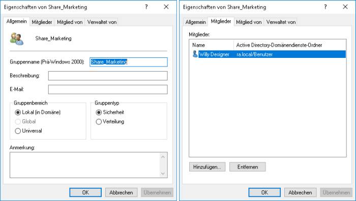The height and width of the screenshot is (201, 356).
Task: Click Abbrechen in the right dialog
Action: pyautogui.click(x=301, y=192)
